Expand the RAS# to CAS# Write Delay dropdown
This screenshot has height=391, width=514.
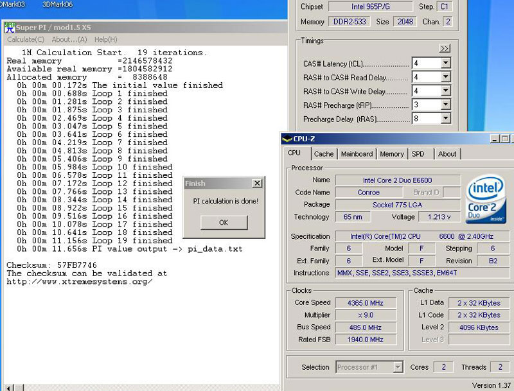click(x=445, y=91)
